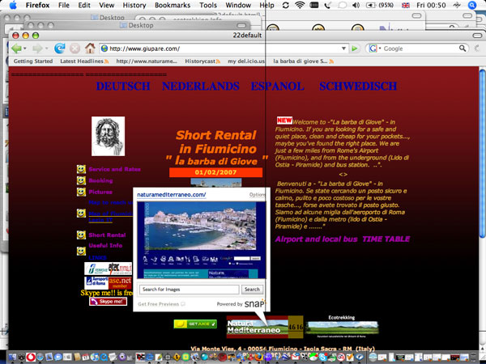Click the Stop loading button
Image resolution: width=486 pixels, height=364 pixels.
75,49
